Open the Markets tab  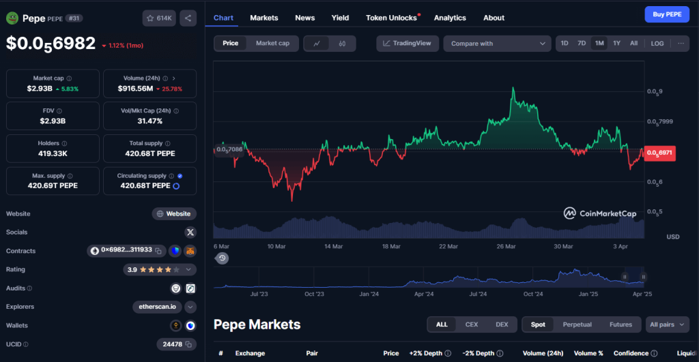click(264, 18)
